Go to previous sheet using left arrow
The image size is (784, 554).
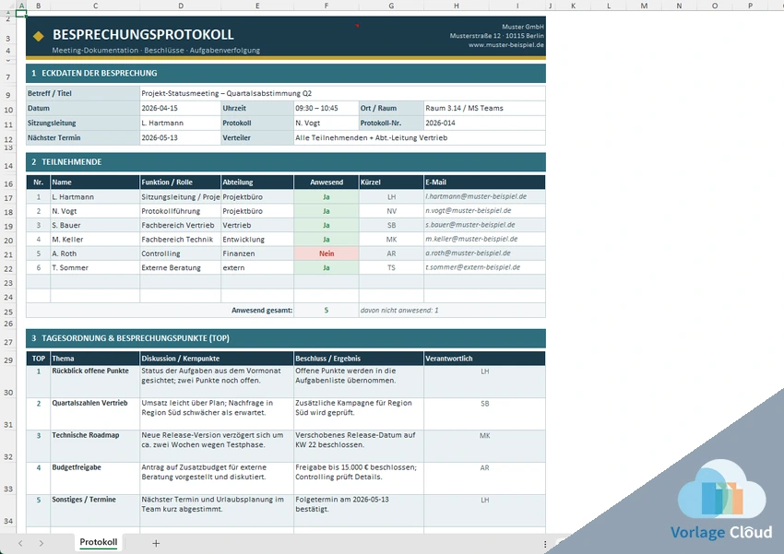click(20, 543)
